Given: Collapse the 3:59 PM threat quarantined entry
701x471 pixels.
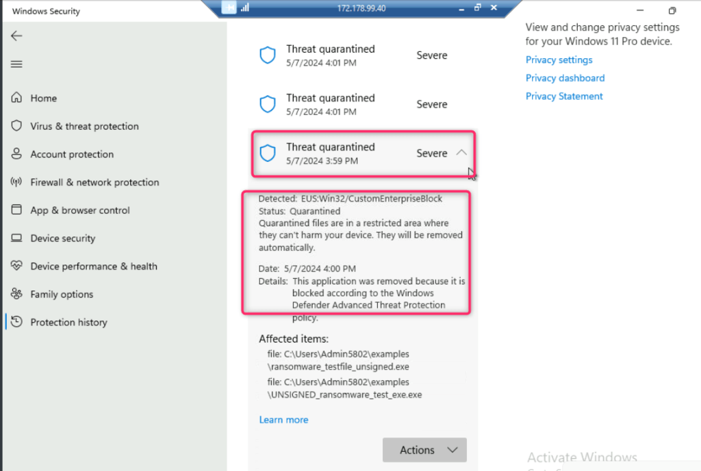Looking at the screenshot, I should pos(461,153).
